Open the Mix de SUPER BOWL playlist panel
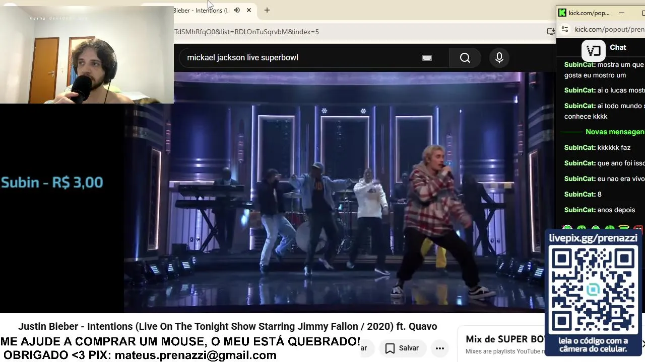645x362 pixels. (x=504, y=339)
